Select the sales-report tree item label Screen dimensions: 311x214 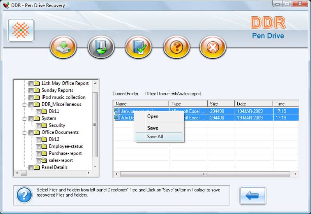click(61, 160)
